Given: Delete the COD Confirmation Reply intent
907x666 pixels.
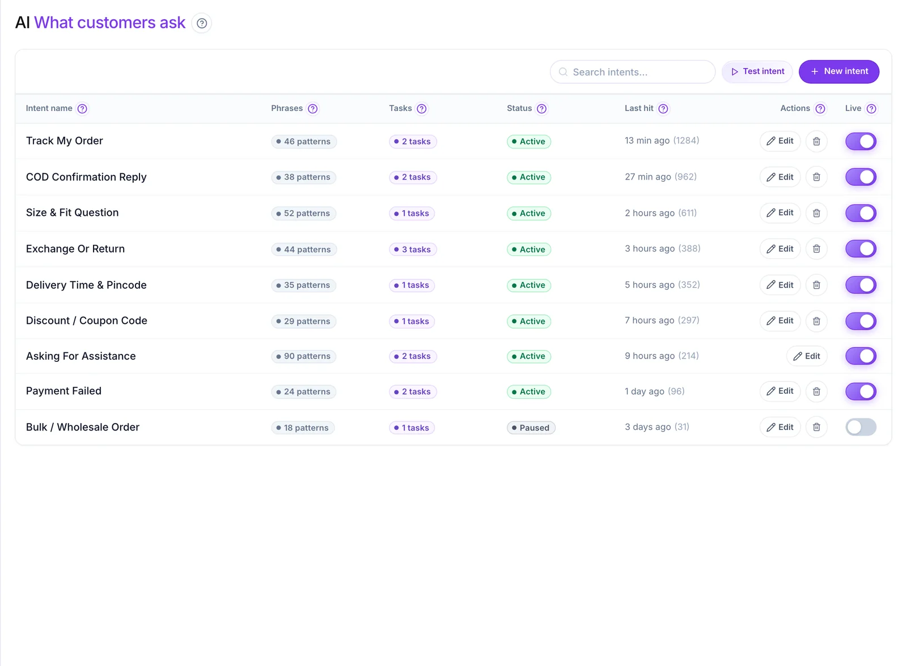Looking at the screenshot, I should pyautogui.click(x=816, y=177).
